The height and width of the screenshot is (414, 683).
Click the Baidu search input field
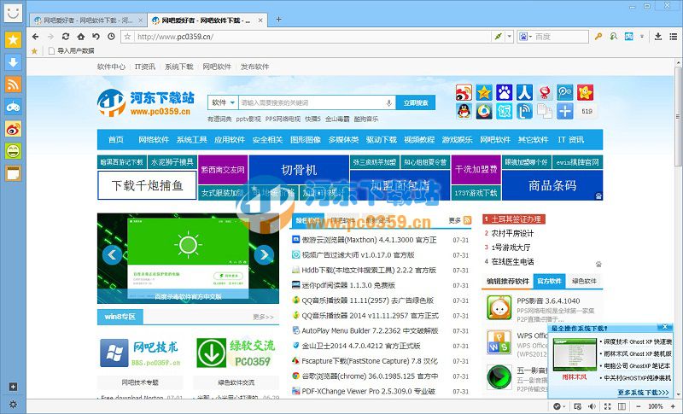[x=561, y=37]
